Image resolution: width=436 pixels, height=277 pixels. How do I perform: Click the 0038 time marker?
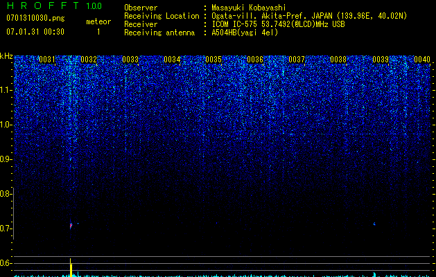coord(338,60)
